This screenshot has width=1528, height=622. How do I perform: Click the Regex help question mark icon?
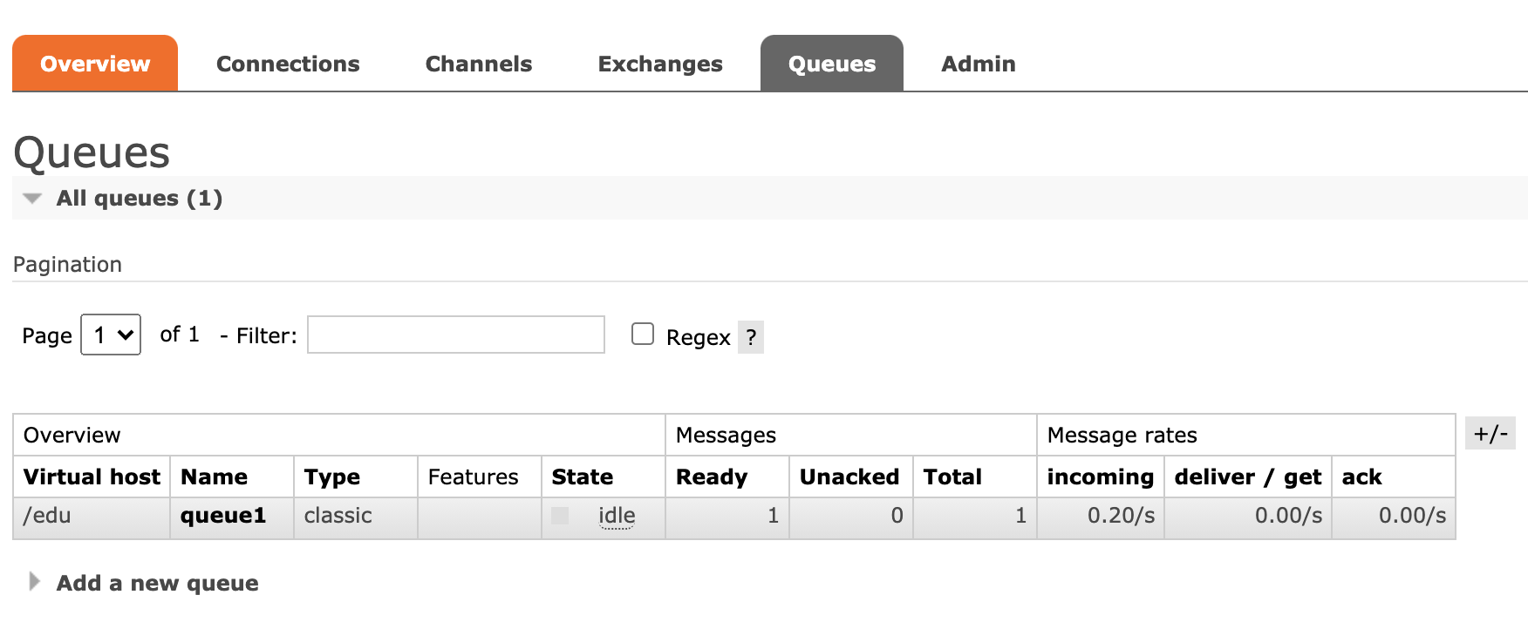pyautogui.click(x=750, y=337)
